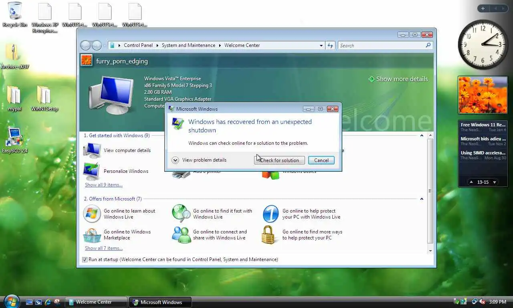513x308 pixels.
Task: Click the Welcome Center vertical scrollbar thumb
Action: tap(430, 191)
